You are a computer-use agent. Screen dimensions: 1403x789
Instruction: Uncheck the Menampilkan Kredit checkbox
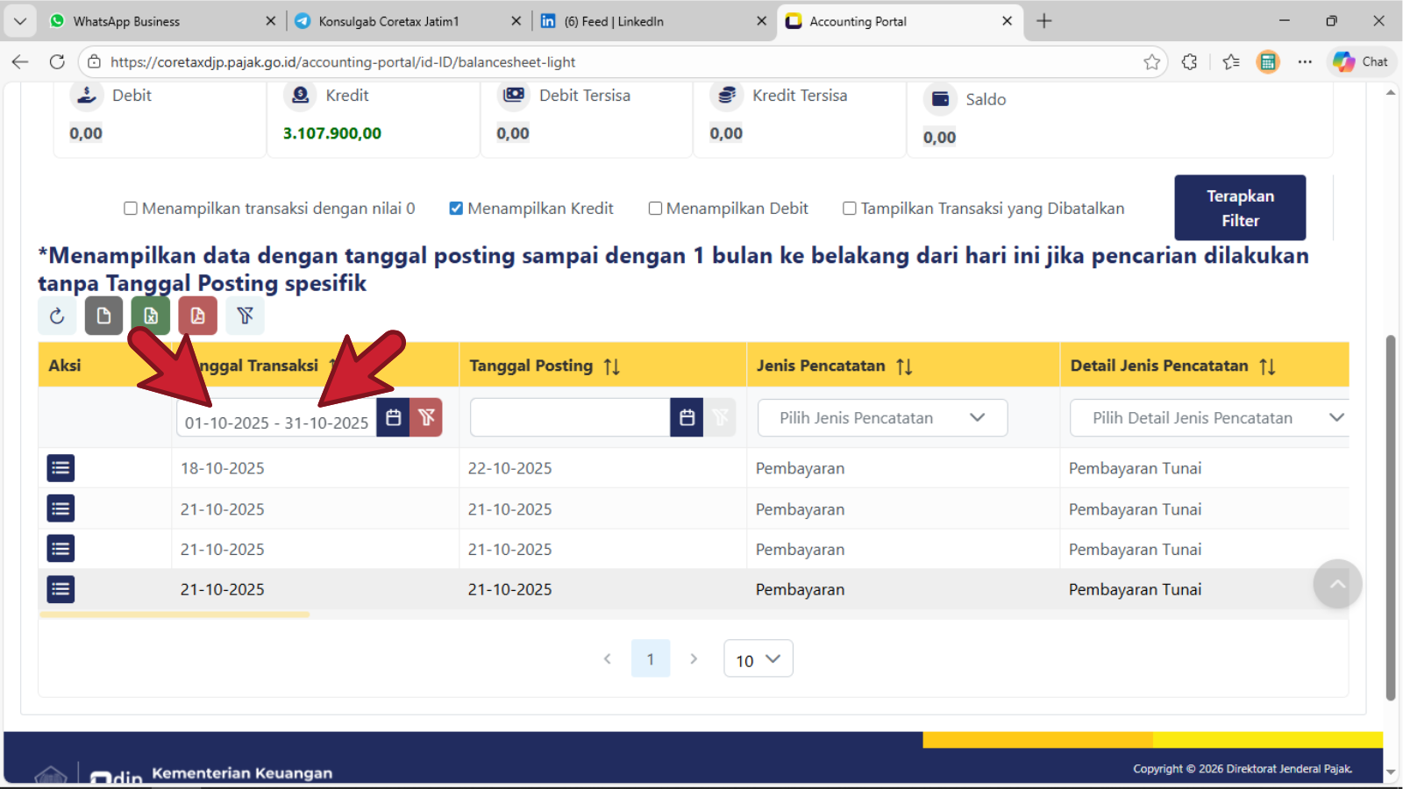pyautogui.click(x=456, y=209)
